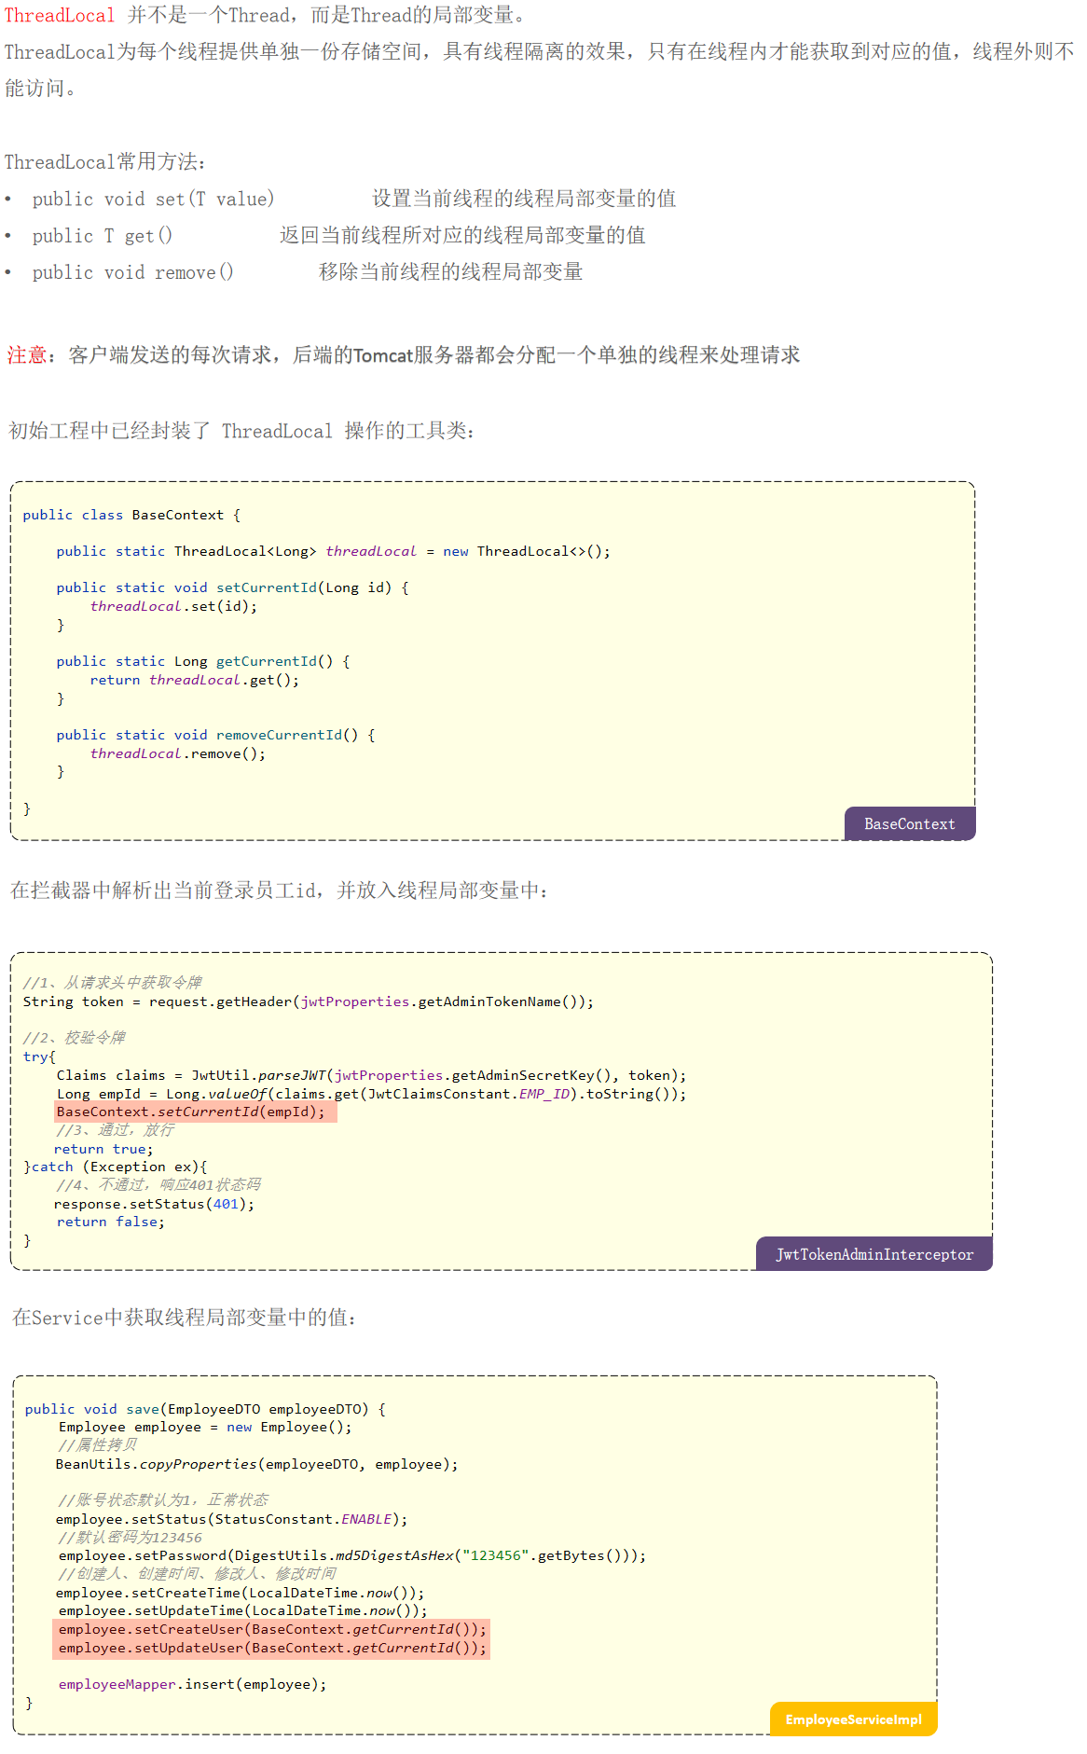Click the public void remove() bullet
The image size is (1087, 1754).
point(132,272)
